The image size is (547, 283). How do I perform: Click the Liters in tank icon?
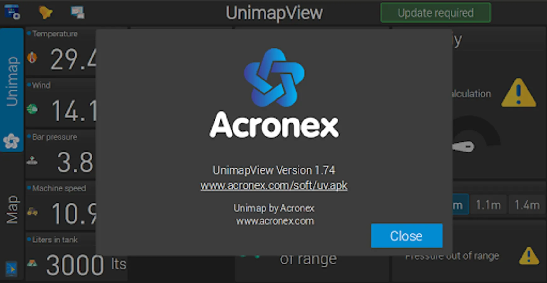point(32,263)
